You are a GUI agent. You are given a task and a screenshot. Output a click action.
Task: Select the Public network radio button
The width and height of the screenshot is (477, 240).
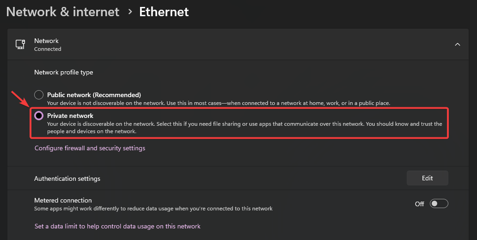[x=39, y=95]
